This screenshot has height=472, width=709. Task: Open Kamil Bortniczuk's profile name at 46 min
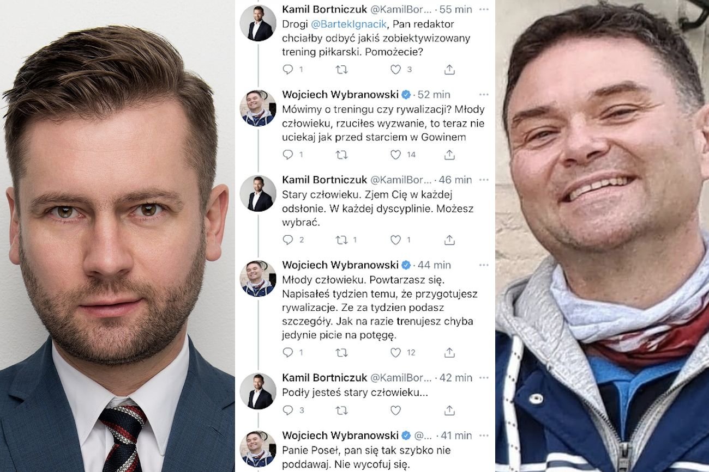324,180
